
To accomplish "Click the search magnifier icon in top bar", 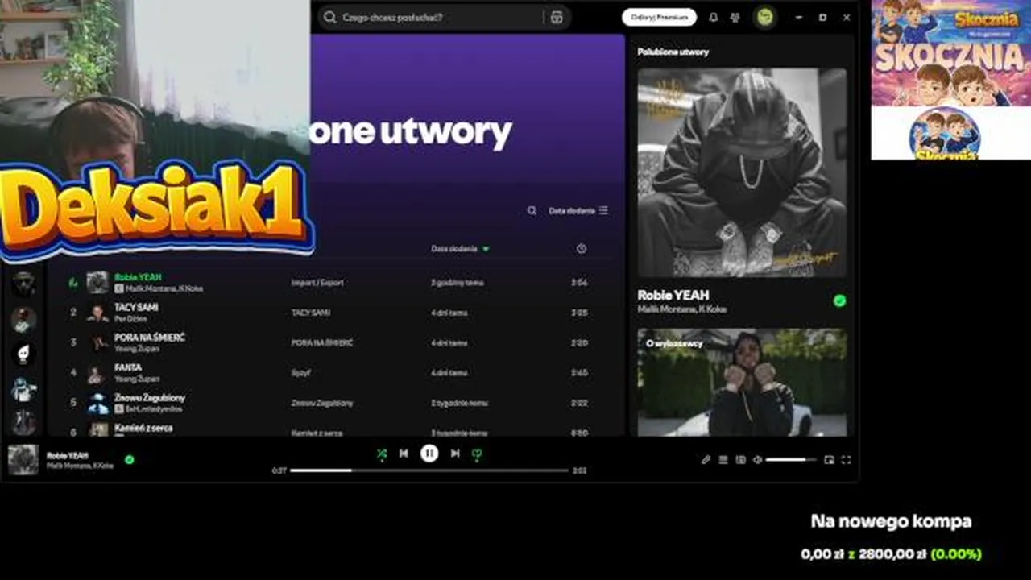I will [x=329, y=17].
